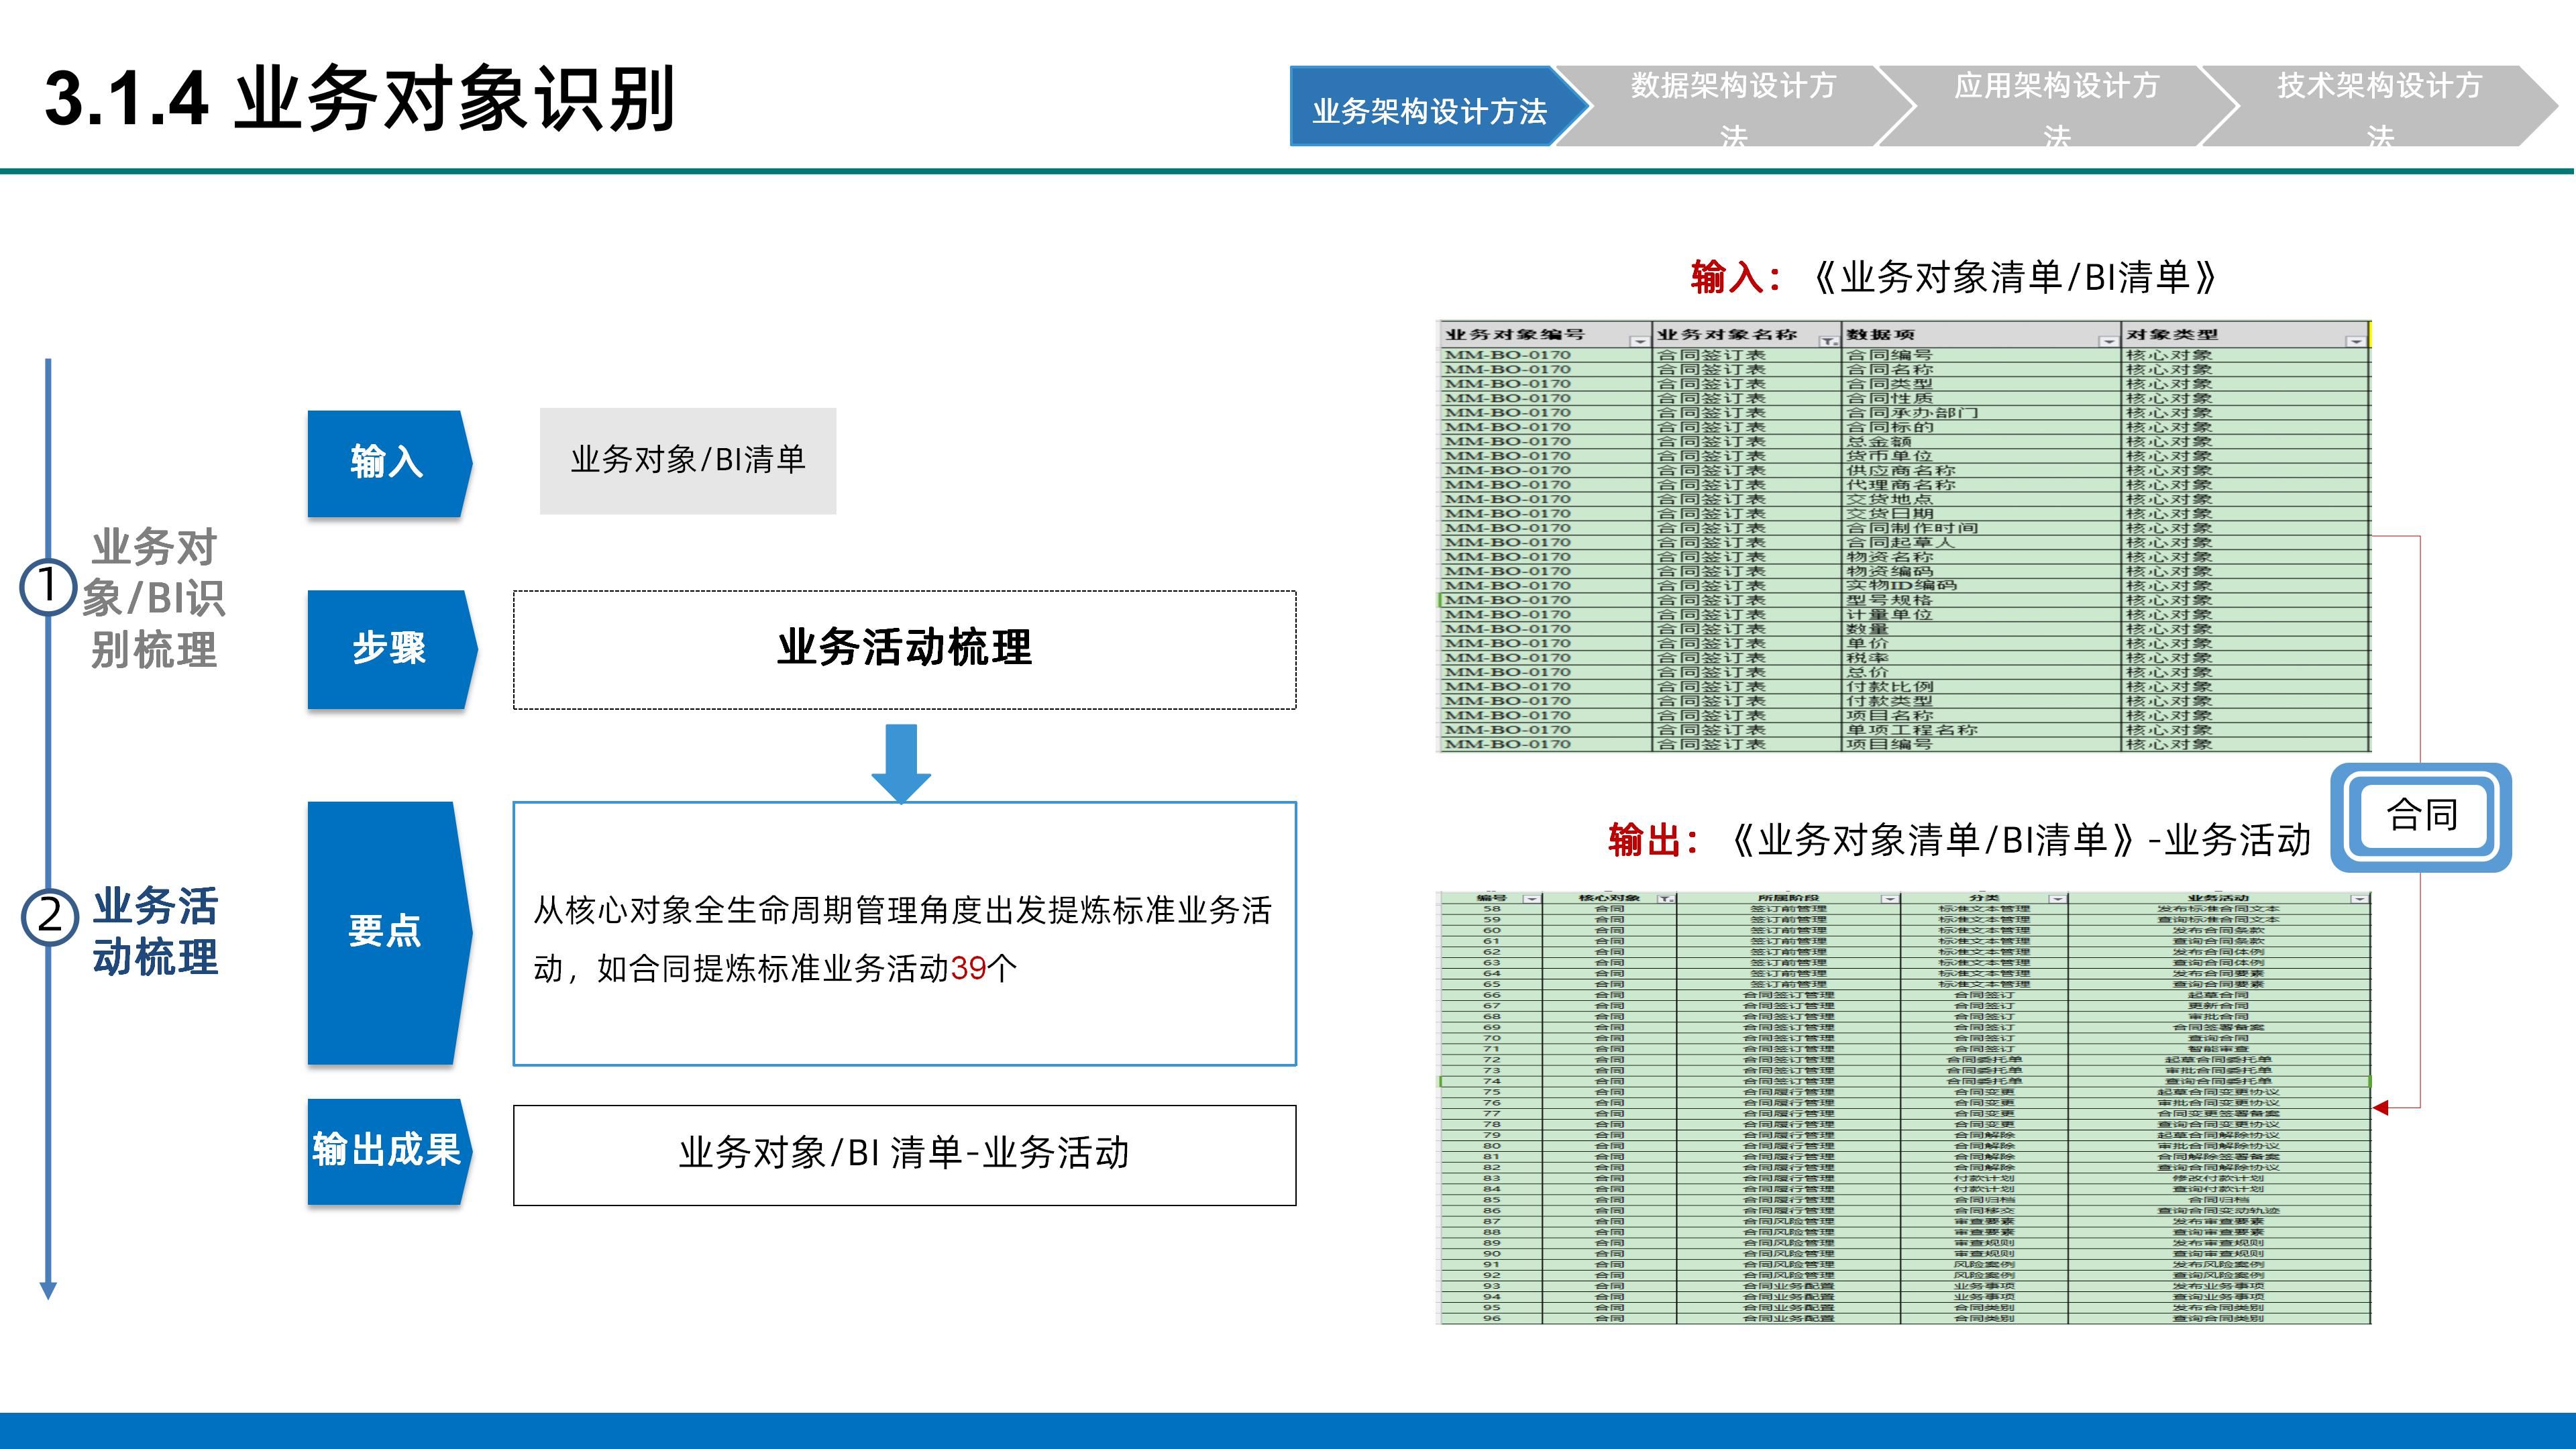Select the 合同标的 data item cell
This screenshot has width=2576, height=1449.
pos(1982,427)
